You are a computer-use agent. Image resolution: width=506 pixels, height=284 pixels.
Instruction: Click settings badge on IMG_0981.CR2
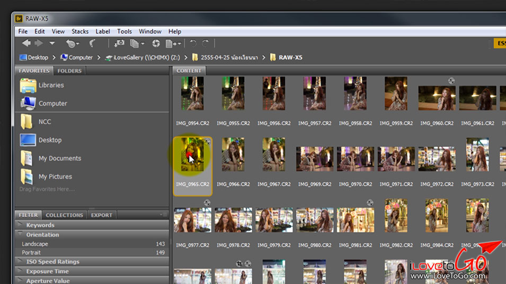pos(370,203)
